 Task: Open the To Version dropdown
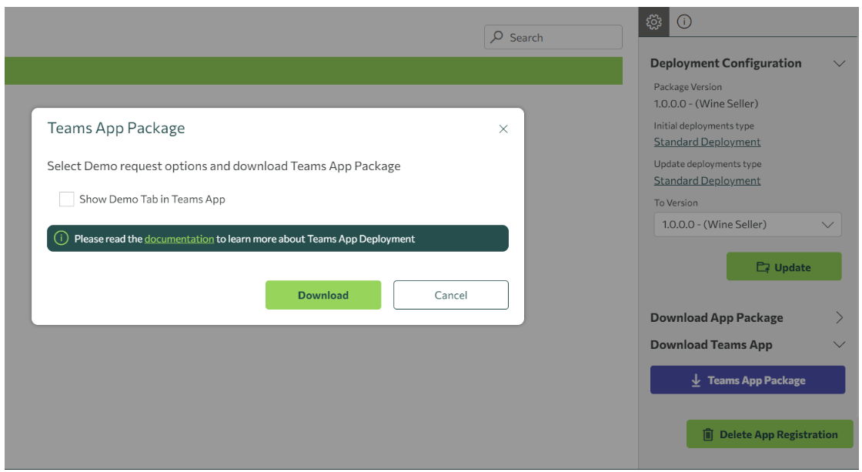[x=747, y=224]
